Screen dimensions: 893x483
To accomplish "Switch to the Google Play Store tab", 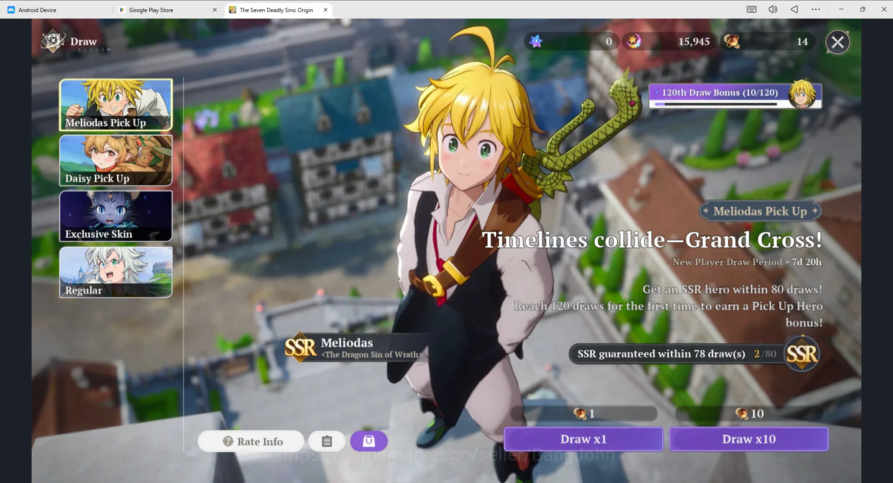I will 151,10.
